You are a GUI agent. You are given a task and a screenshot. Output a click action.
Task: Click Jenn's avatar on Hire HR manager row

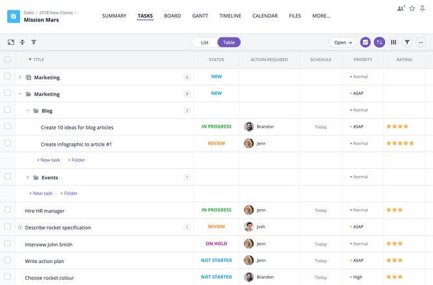[x=249, y=210]
